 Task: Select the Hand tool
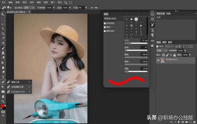point(3,97)
